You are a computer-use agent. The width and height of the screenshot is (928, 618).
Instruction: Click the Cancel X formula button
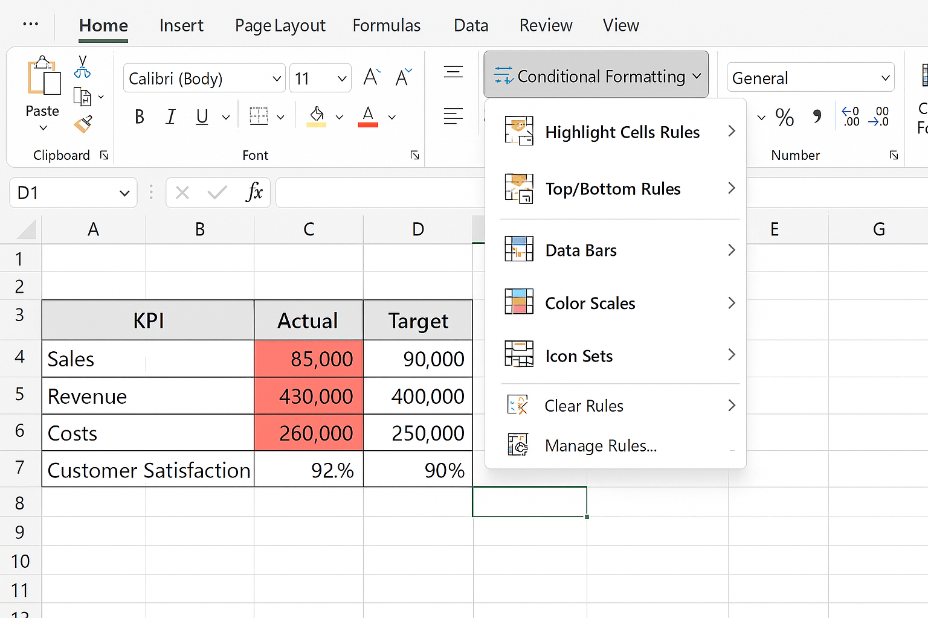[x=182, y=193]
